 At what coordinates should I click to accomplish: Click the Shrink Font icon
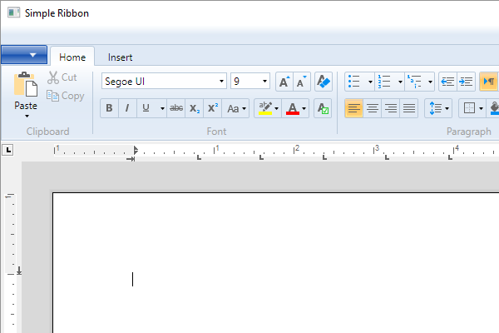pyautogui.click(x=302, y=82)
